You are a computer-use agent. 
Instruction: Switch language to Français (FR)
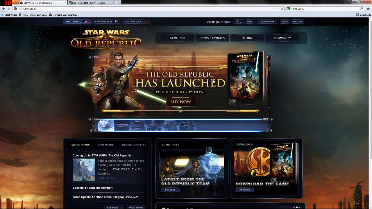[106, 21]
